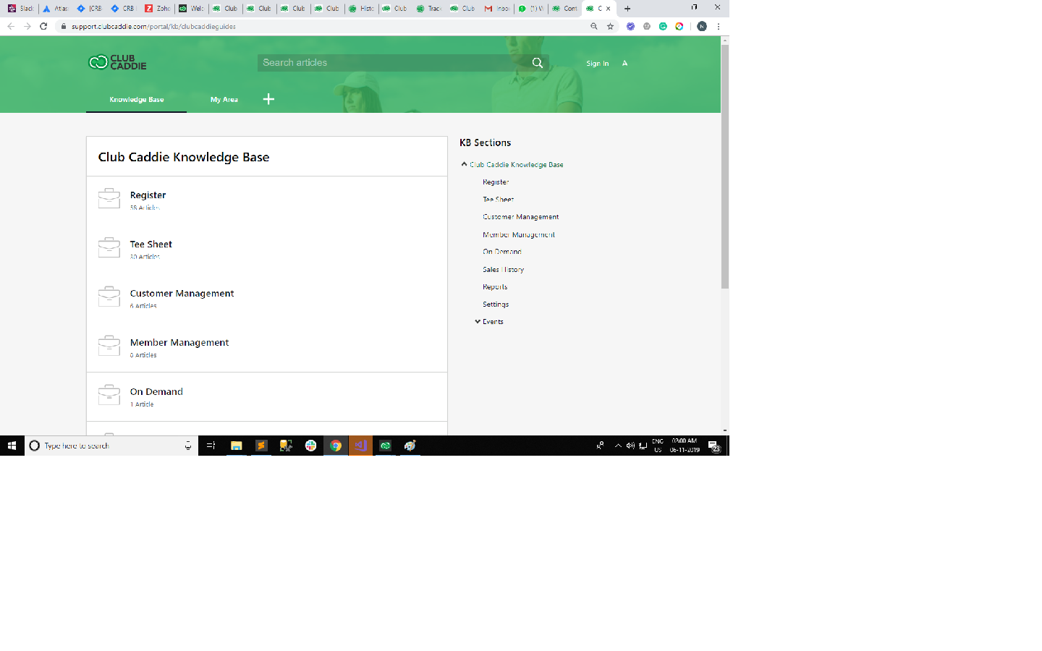Click the Task View icon in the taskbar

pos(211,446)
